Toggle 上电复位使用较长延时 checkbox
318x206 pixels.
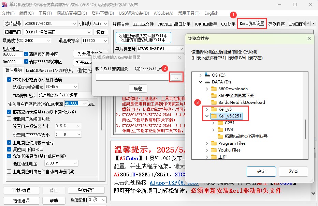(x=9, y=143)
